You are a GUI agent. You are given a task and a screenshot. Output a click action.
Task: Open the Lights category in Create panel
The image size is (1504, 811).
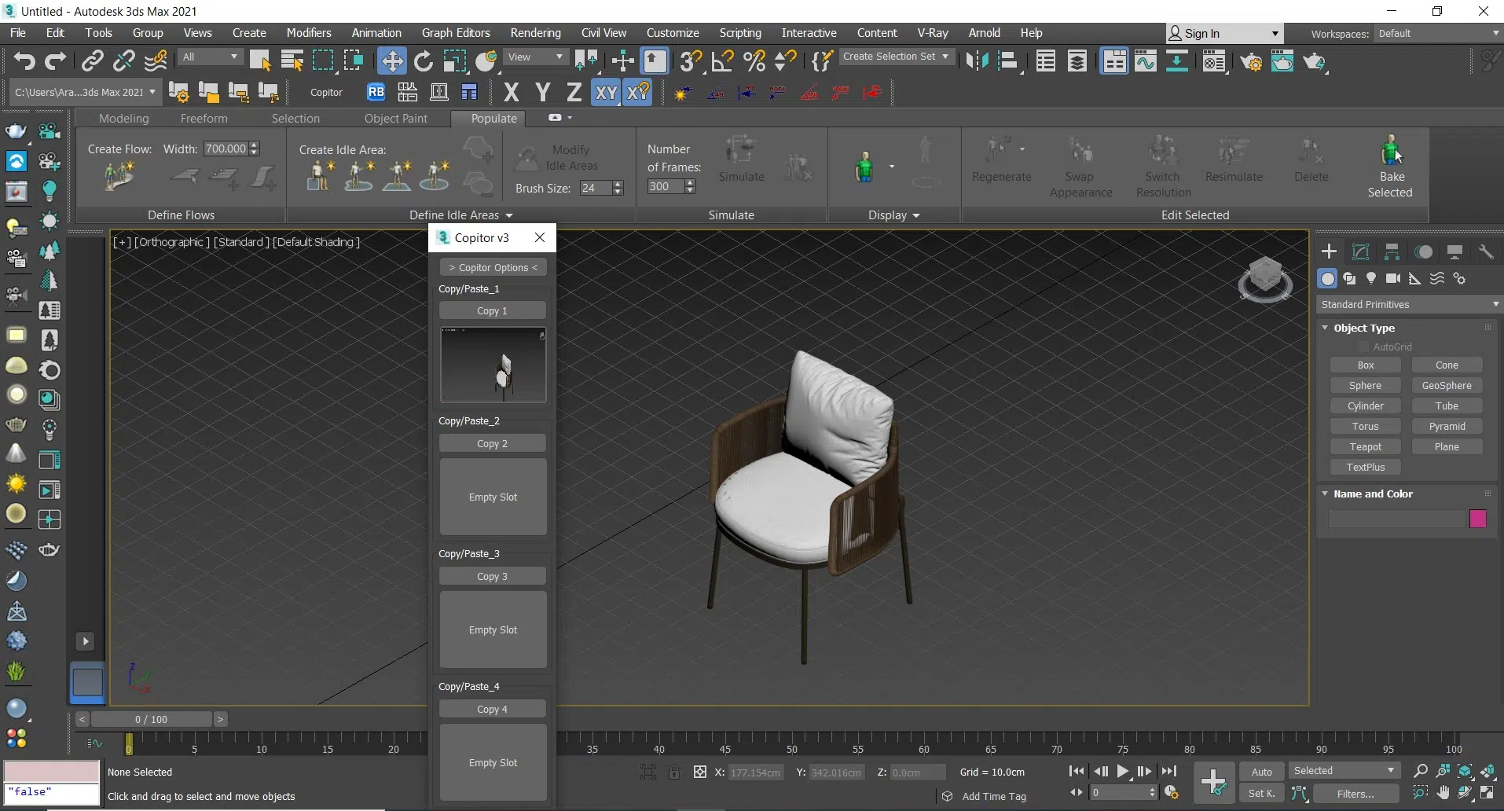1371,278
